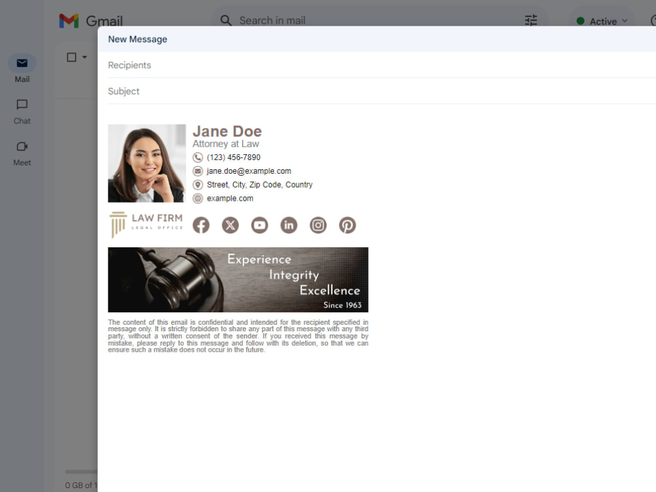Click jane.doe@example.com in the signature
The width and height of the screenshot is (656, 492).
(249, 171)
